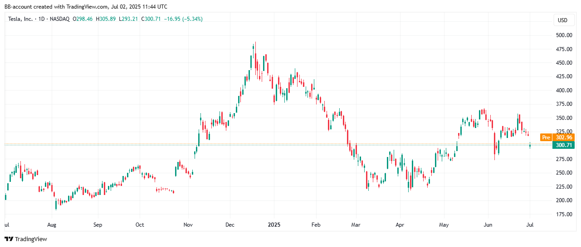Click the Apr label on time axis
Viewport: 581px width, 247px height.
tap(400, 225)
